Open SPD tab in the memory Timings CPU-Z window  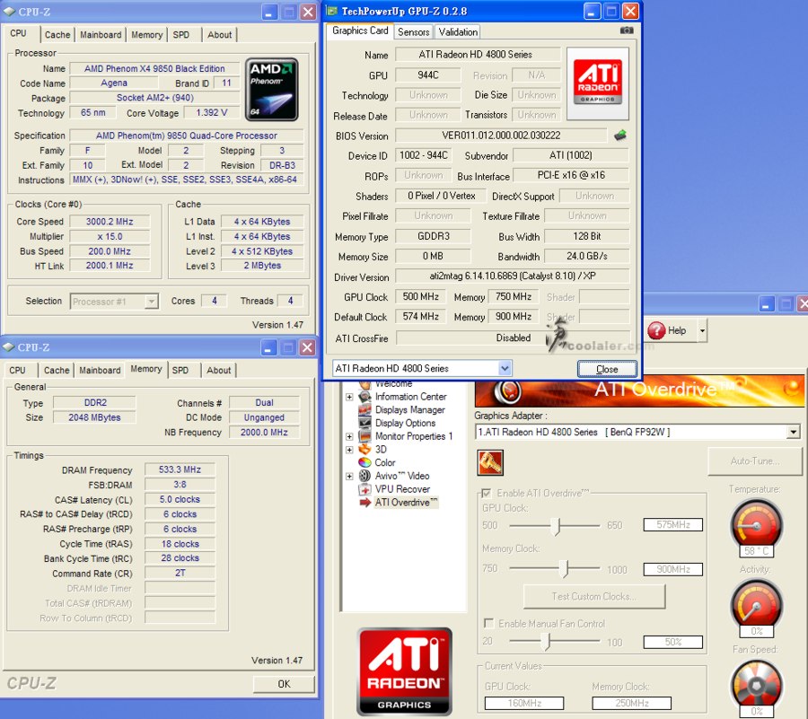click(180, 370)
